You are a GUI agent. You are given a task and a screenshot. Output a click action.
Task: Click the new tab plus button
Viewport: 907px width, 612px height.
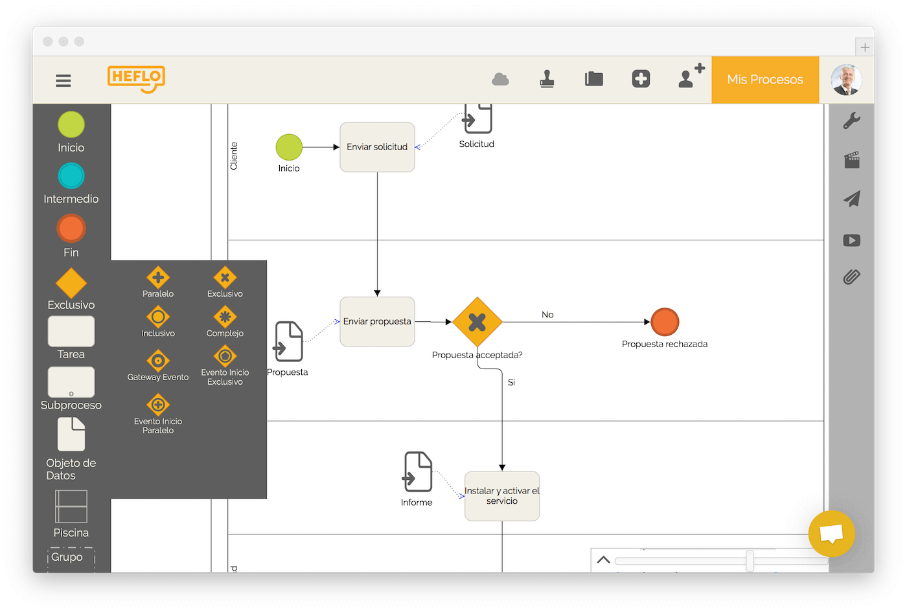coord(865,47)
